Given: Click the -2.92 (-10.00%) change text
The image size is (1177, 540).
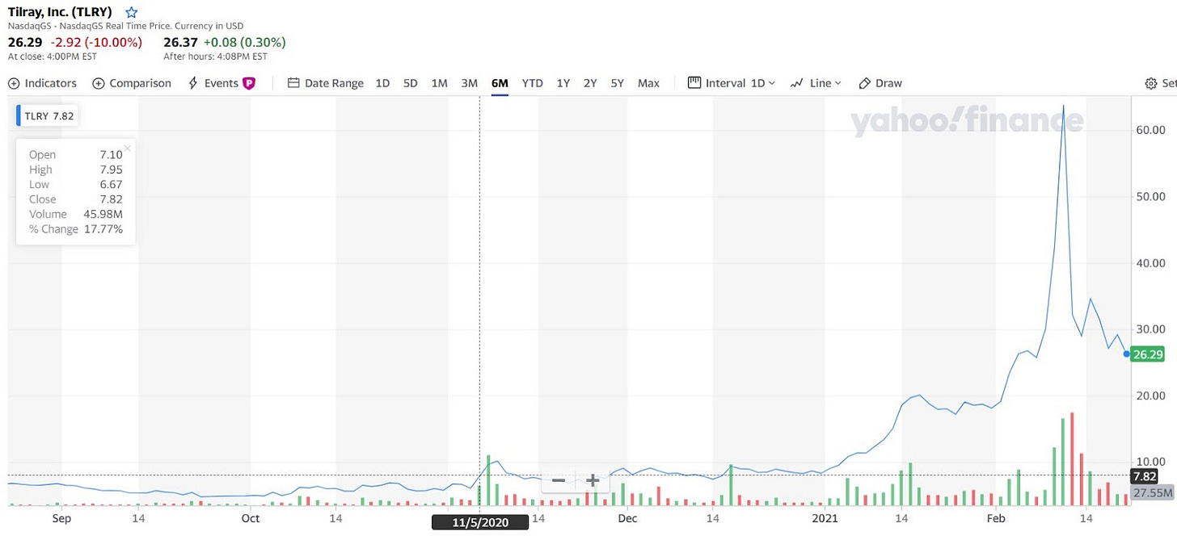Looking at the screenshot, I should [96, 42].
